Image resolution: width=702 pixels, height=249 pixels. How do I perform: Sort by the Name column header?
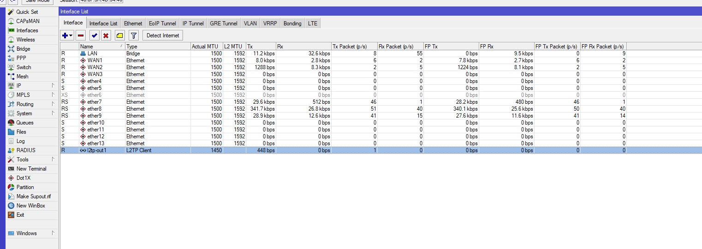pyautogui.click(x=102, y=47)
